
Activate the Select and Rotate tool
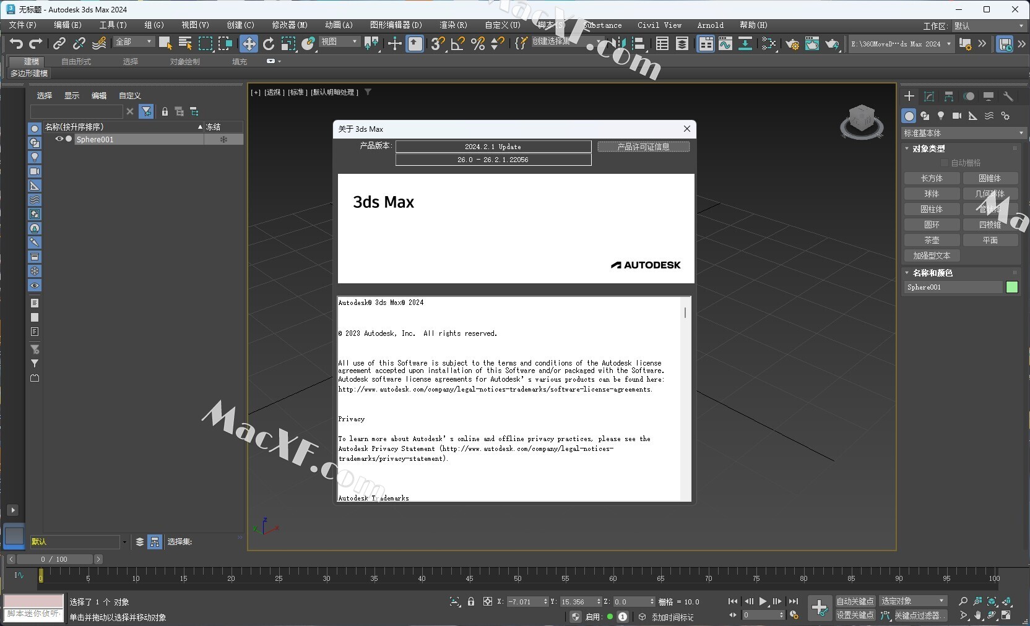click(269, 43)
